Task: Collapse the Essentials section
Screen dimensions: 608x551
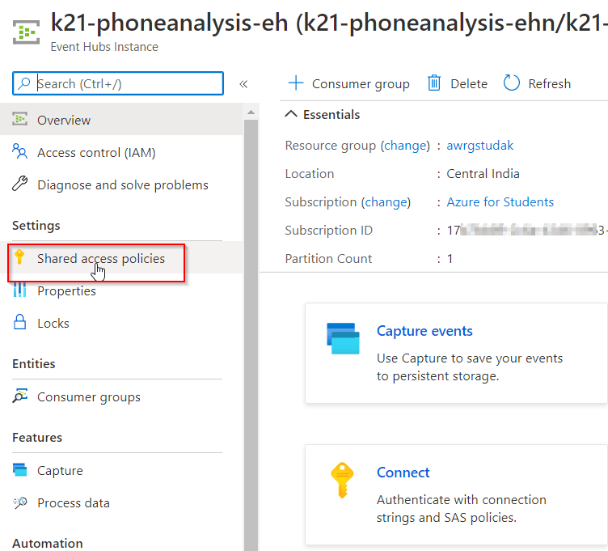Action: tap(292, 115)
